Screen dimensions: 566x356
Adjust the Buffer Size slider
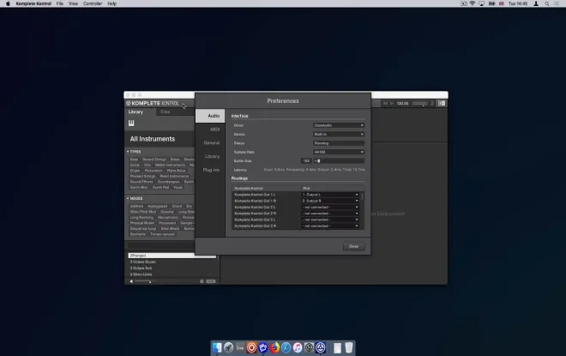(339, 161)
